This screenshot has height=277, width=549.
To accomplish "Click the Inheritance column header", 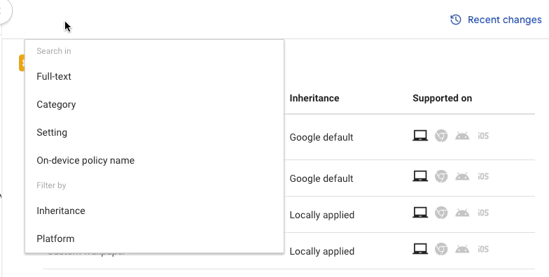I will [314, 98].
